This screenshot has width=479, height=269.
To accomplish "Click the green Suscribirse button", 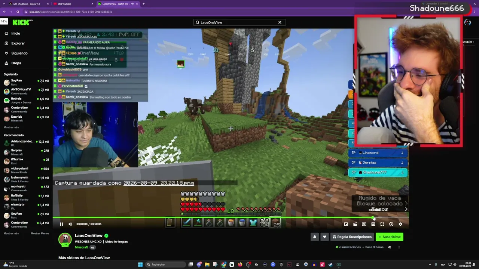I will [x=389, y=237].
